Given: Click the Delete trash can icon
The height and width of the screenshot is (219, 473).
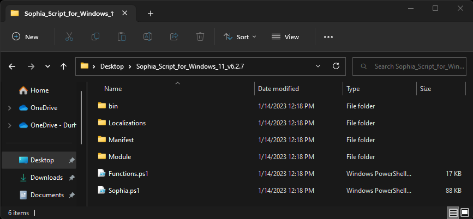Looking at the screenshot, I should pos(200,36).
